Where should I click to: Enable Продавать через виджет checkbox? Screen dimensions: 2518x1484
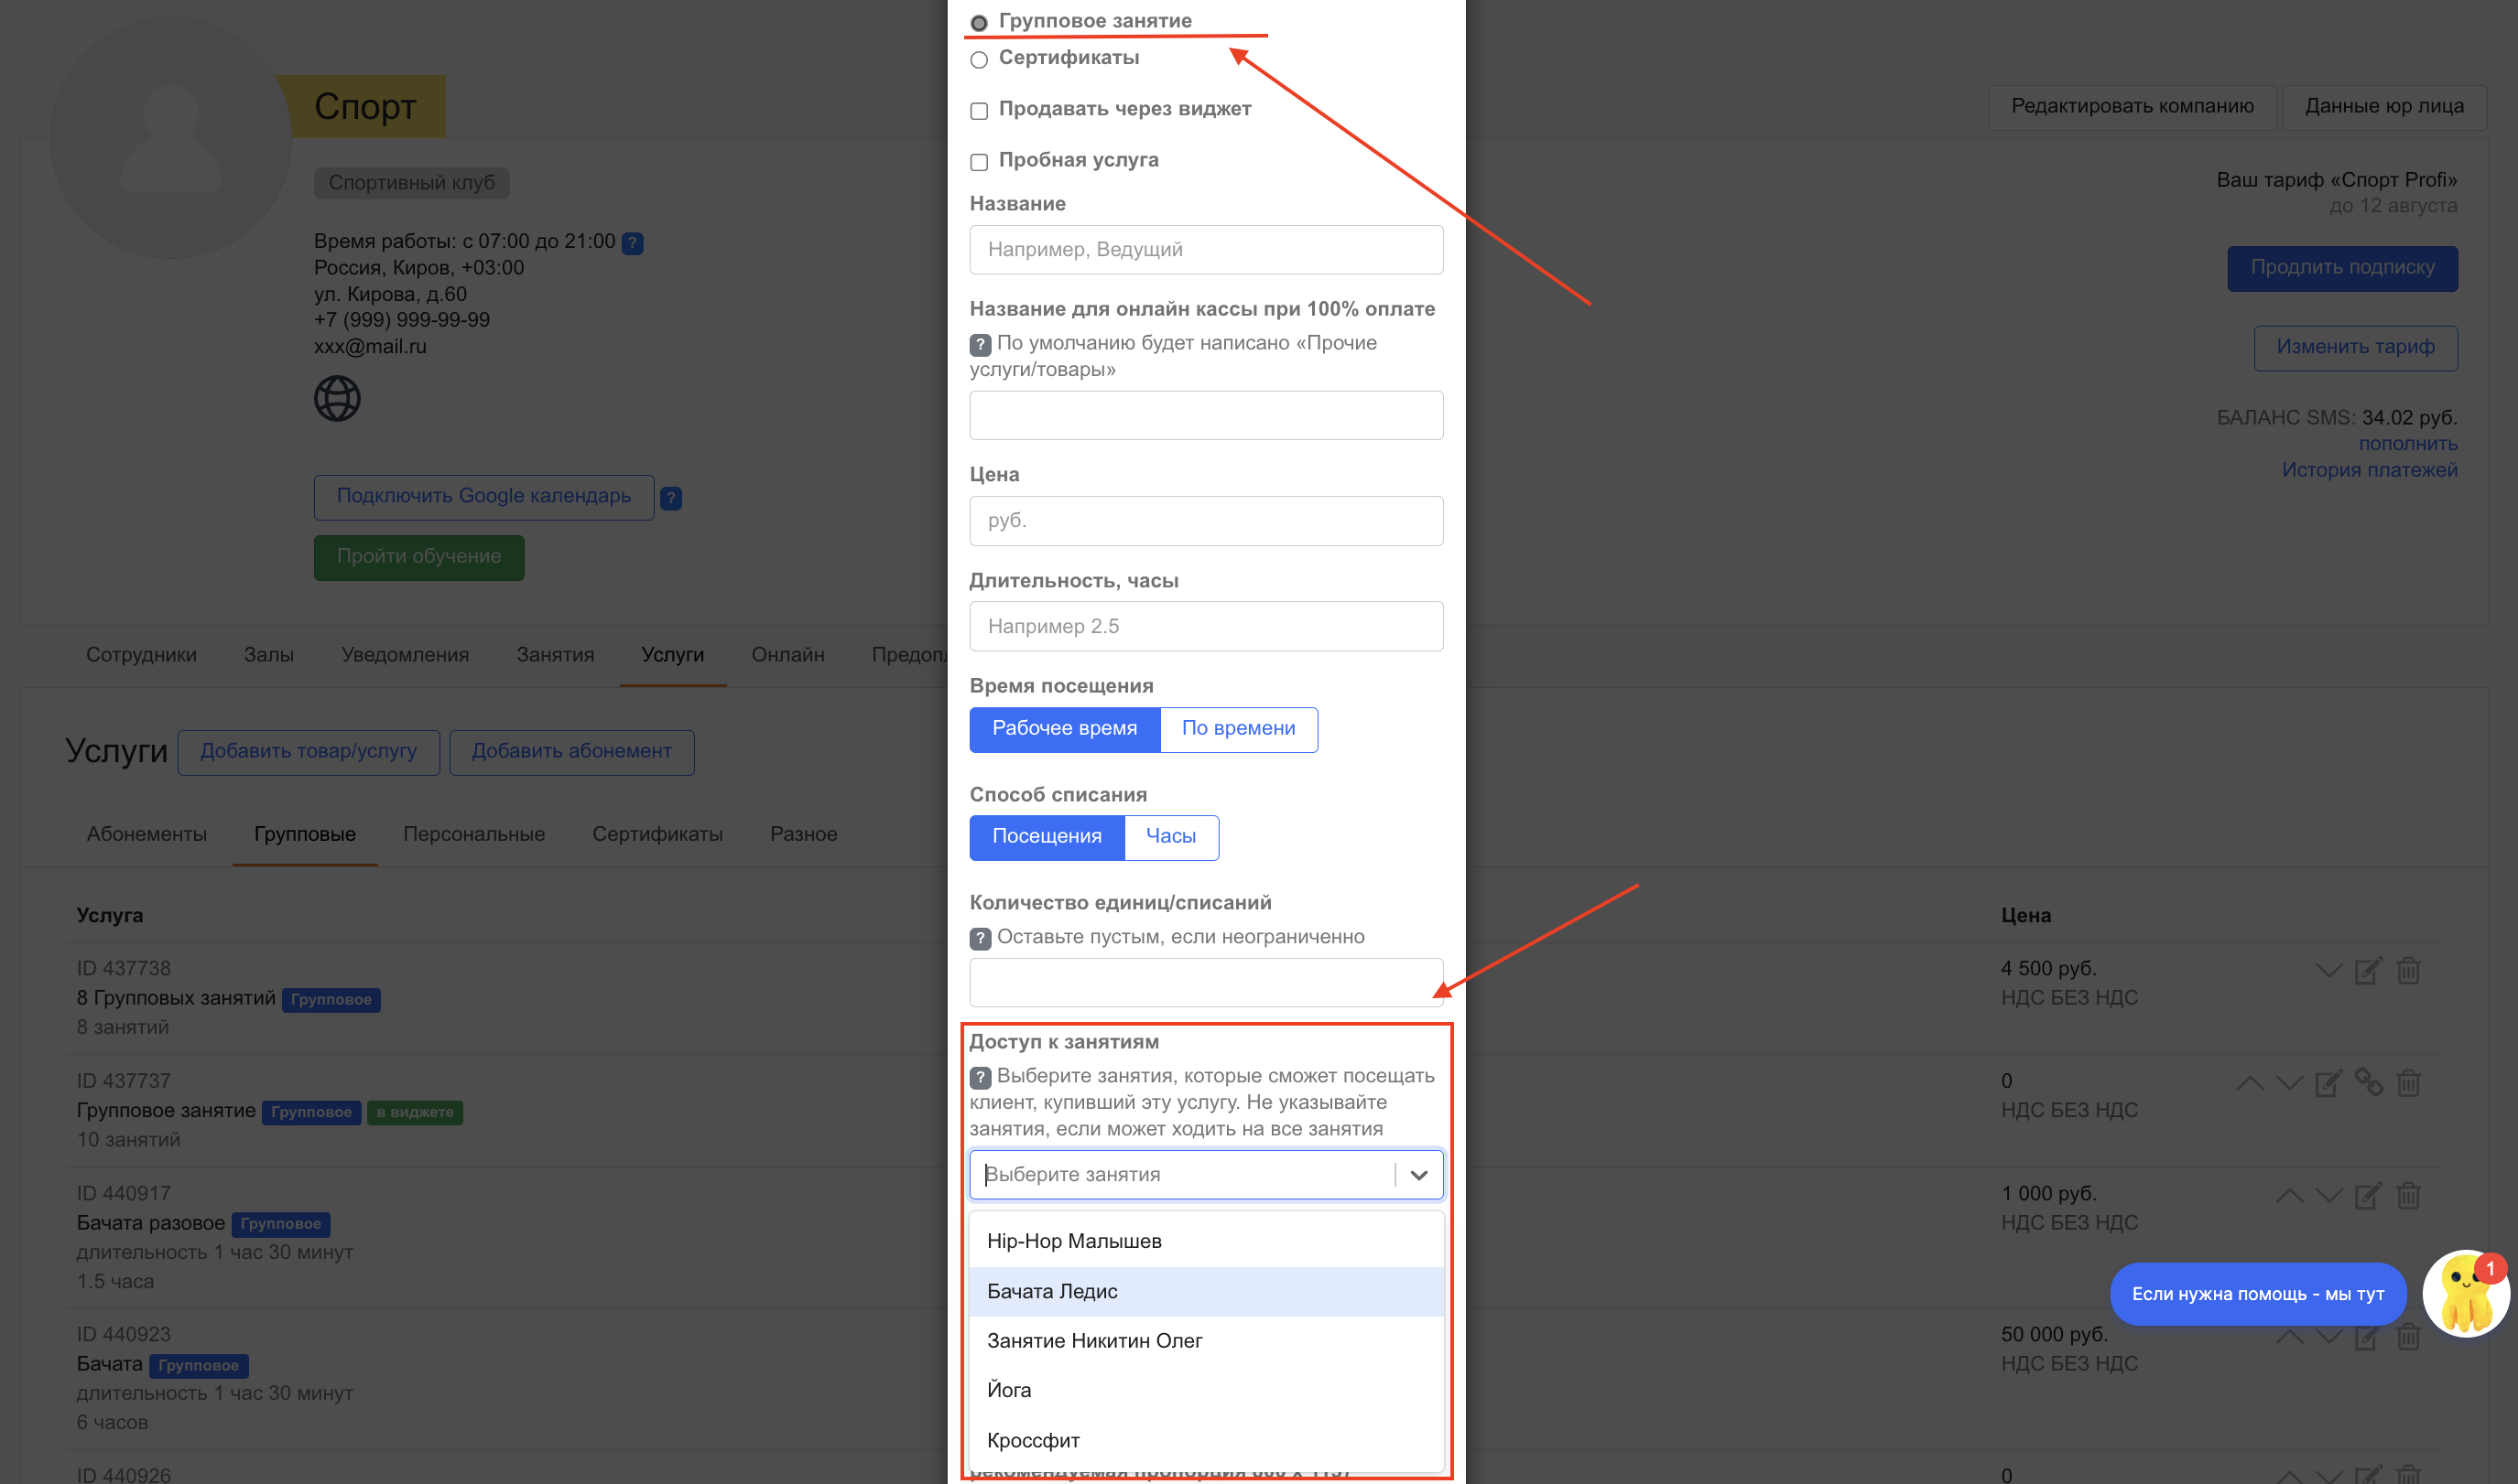tap(979, 110)
